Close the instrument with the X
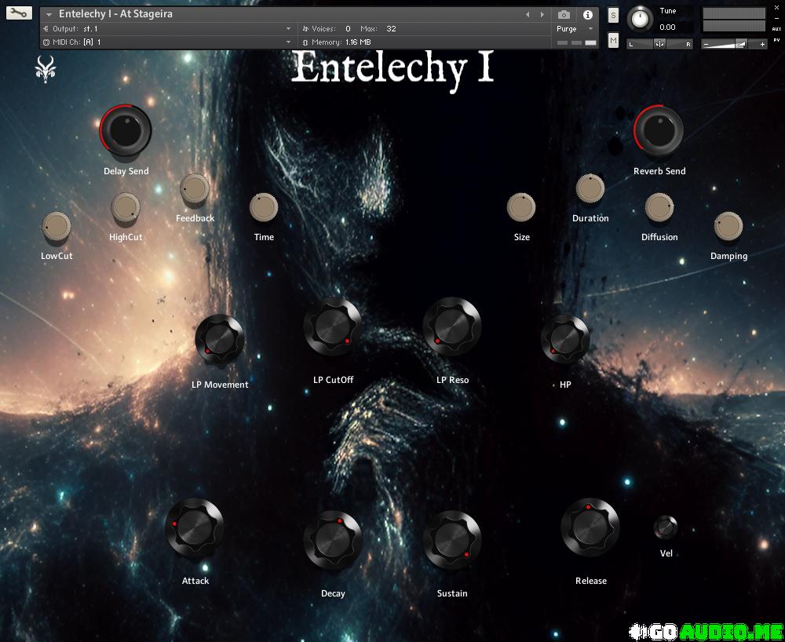785x642 pixels. (777, 8)
